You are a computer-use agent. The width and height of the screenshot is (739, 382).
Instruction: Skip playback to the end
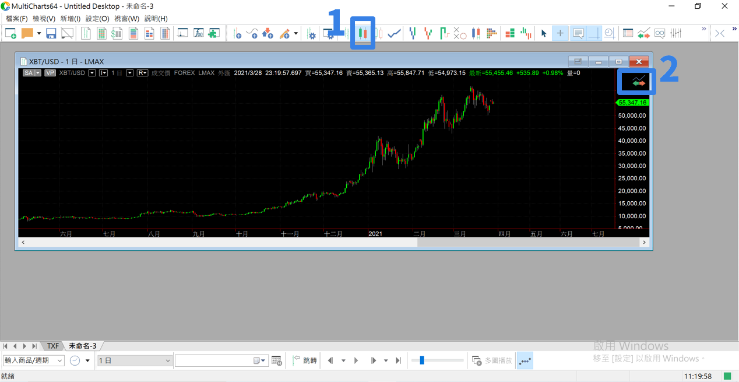pyautogui.click(x=398, y=360)
